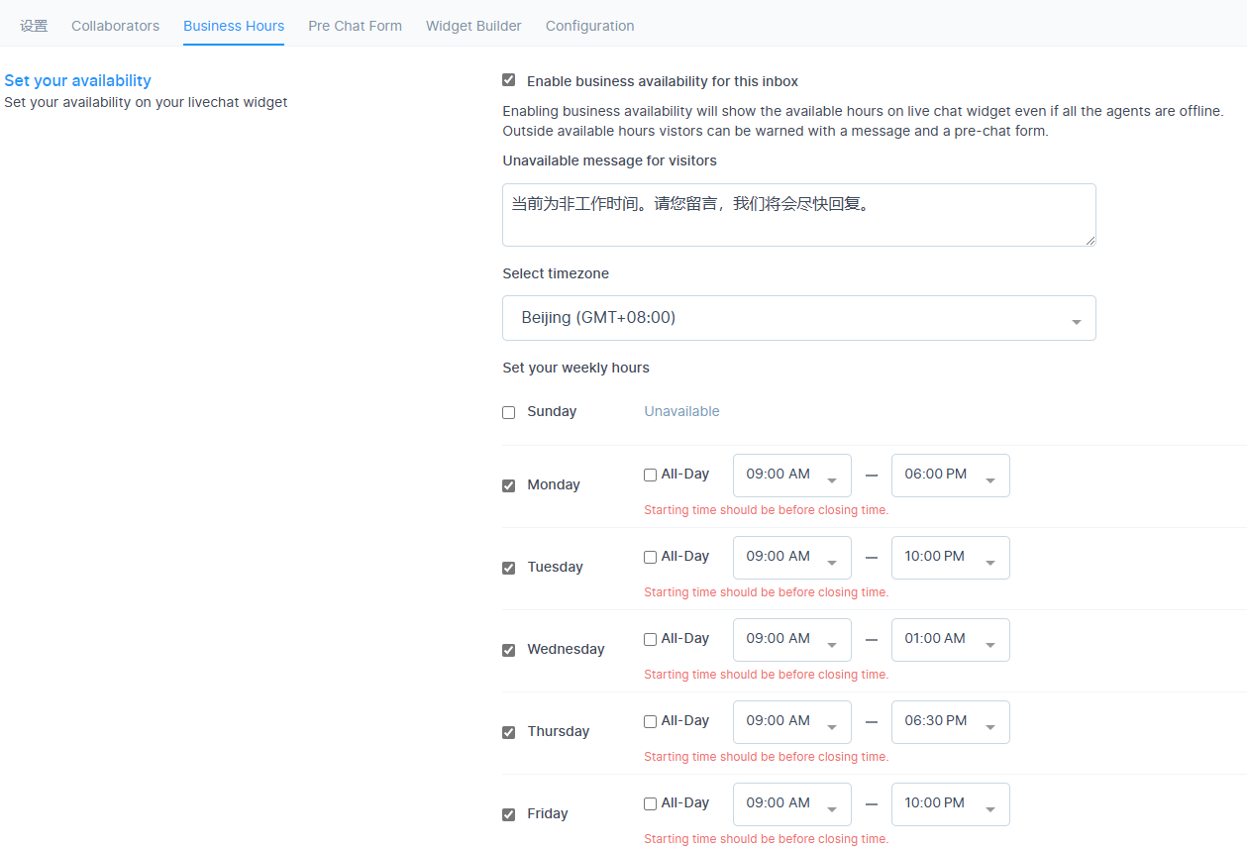Enable All-Day for Tuesday
The image size is (1247, 849).
[650, 557]
